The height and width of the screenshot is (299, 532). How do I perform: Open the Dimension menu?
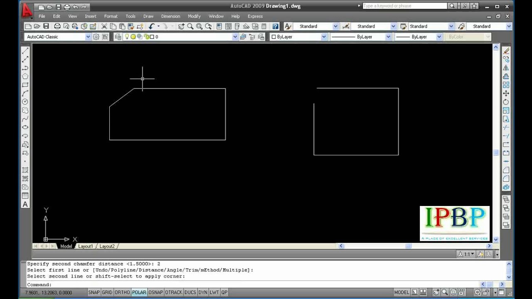[170, 16]
